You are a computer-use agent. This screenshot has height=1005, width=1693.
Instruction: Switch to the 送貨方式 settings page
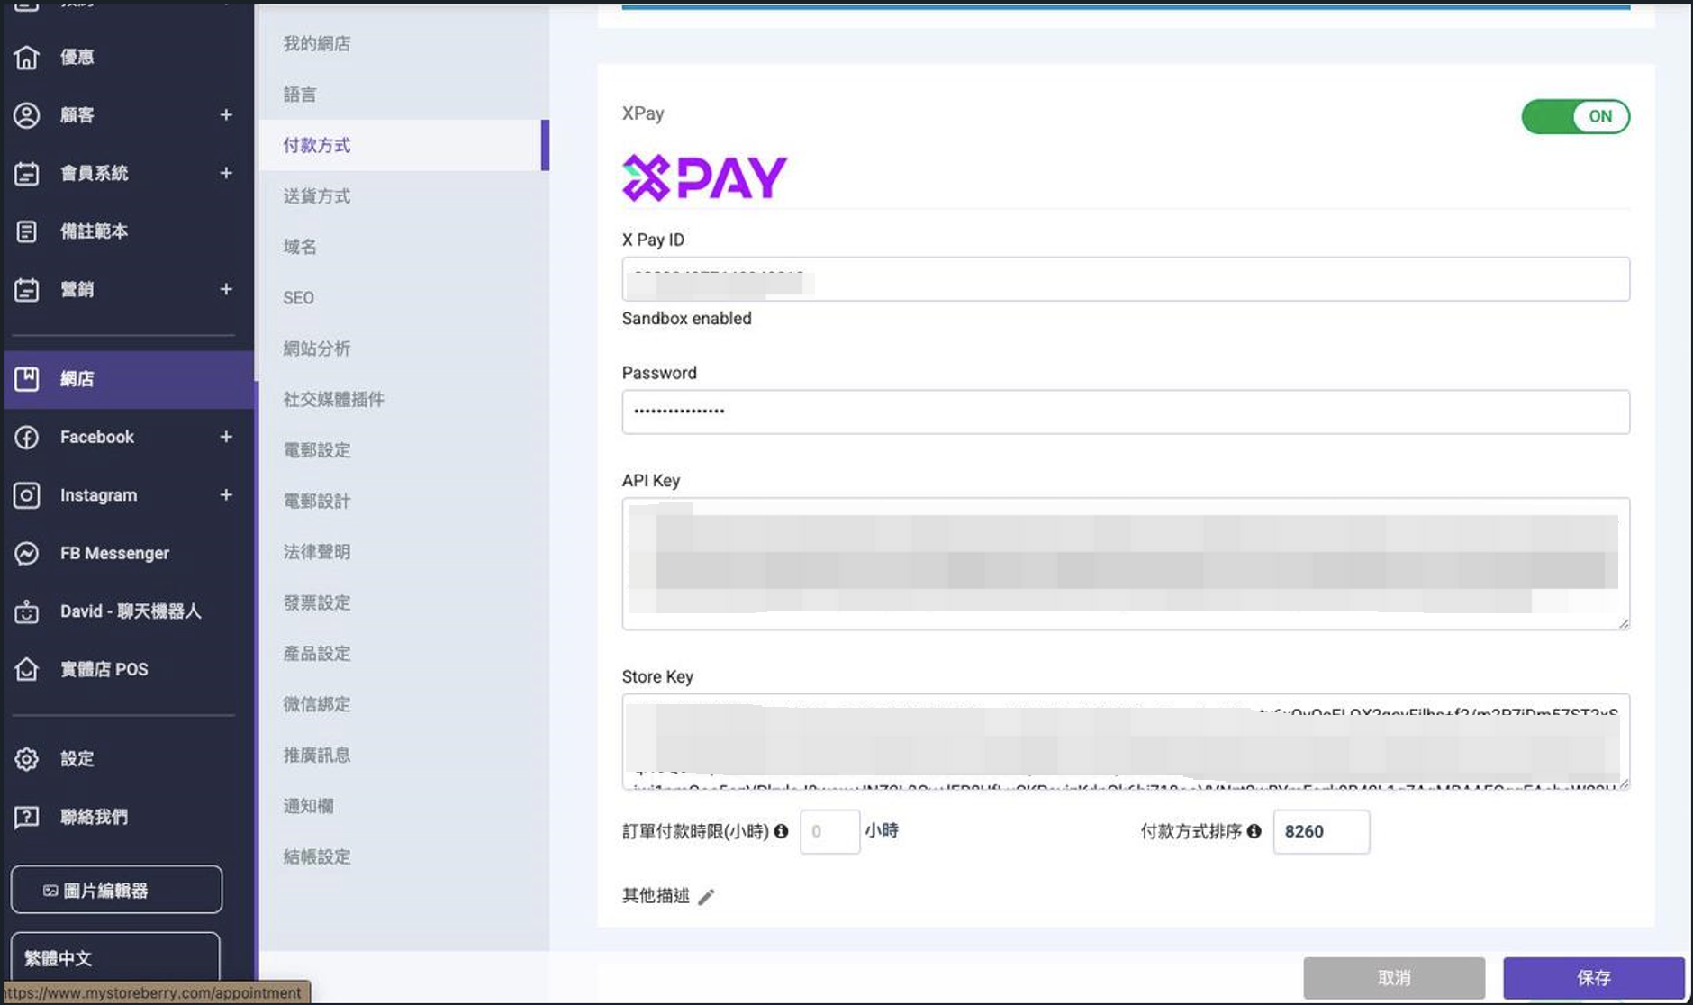click(x=315, y=196)
